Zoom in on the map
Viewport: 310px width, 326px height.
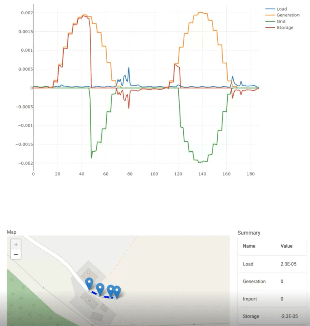coord(16,244)
